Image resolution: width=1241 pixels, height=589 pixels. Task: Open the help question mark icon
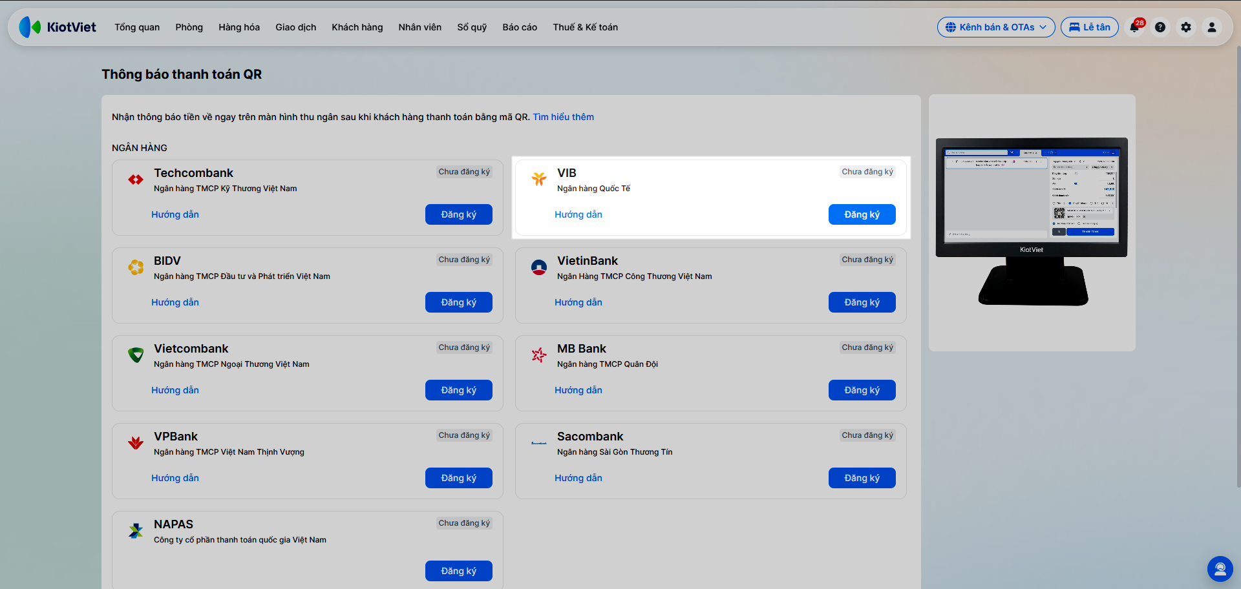[1160, 27]
